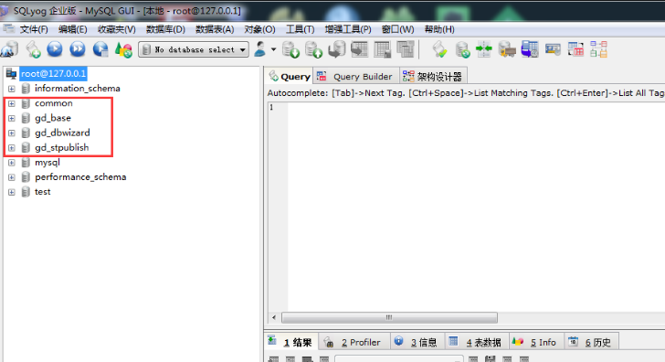Select the gd_stpublish database label
Viewport: 665px width, 362px height.
[62, 148]
